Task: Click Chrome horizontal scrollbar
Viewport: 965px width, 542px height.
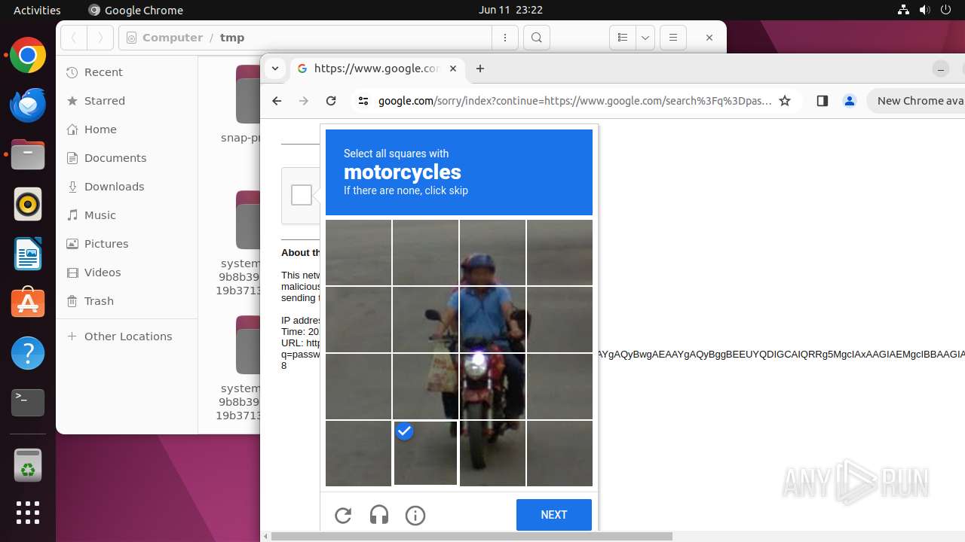Action: coord(471,537)
